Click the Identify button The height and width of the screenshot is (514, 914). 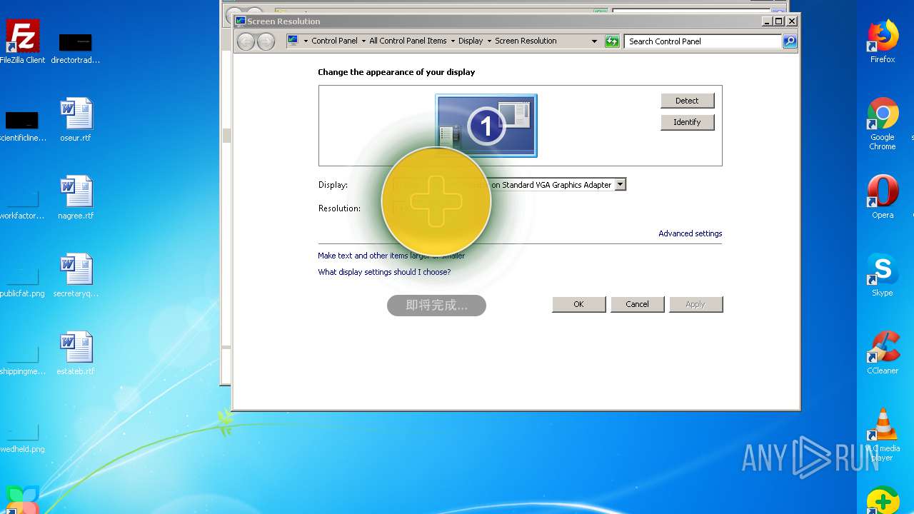[687, 122]
